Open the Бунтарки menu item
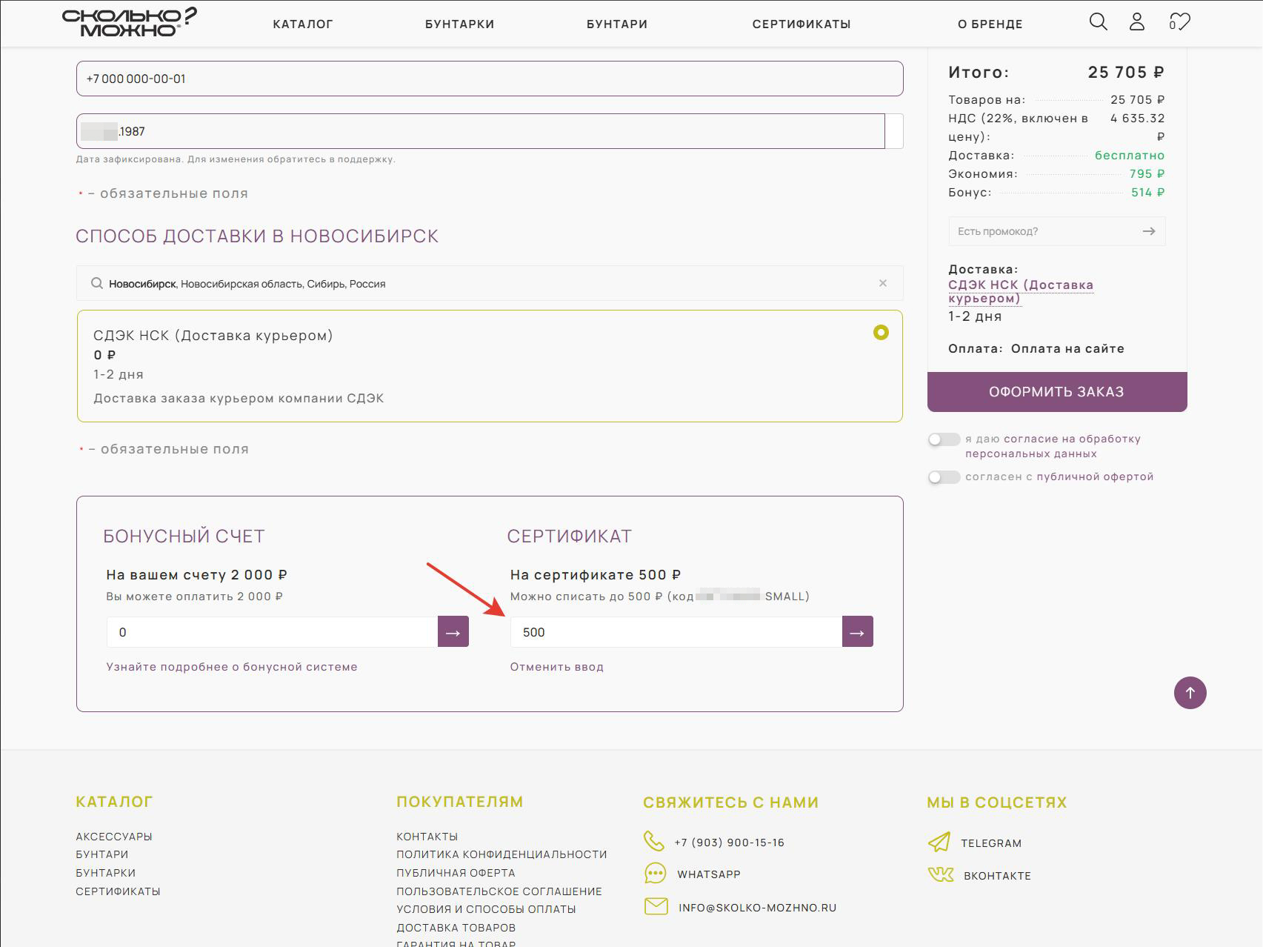 [459, 24]
